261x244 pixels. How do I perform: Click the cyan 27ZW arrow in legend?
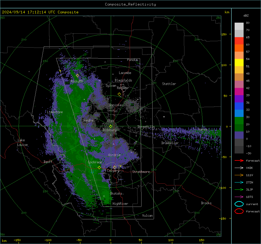(x=239, y=182)
